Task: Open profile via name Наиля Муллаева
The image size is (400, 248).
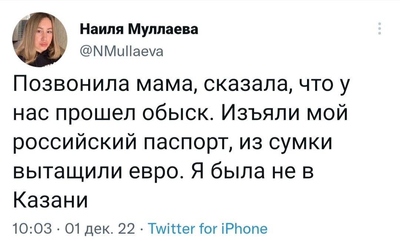Action: [x=139, y=30]
